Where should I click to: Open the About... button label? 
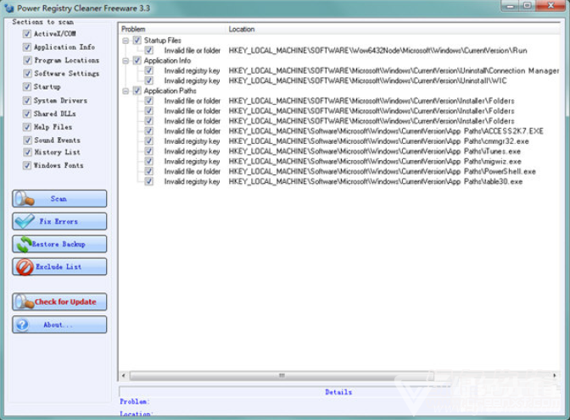coord(58,325)
